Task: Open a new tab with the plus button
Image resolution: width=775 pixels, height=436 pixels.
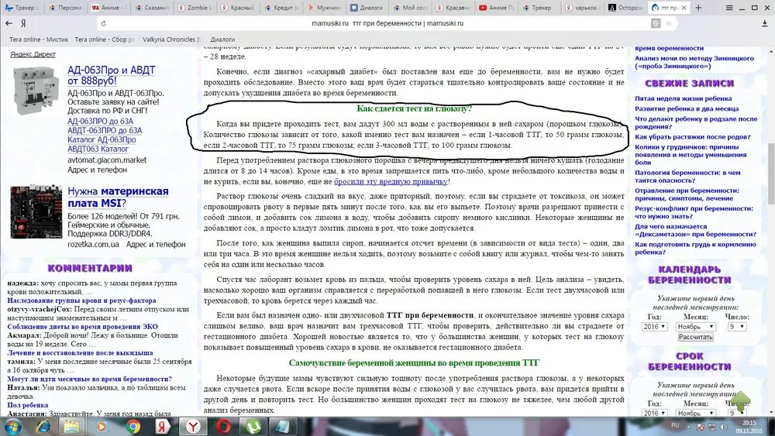Action: point(698,8)
